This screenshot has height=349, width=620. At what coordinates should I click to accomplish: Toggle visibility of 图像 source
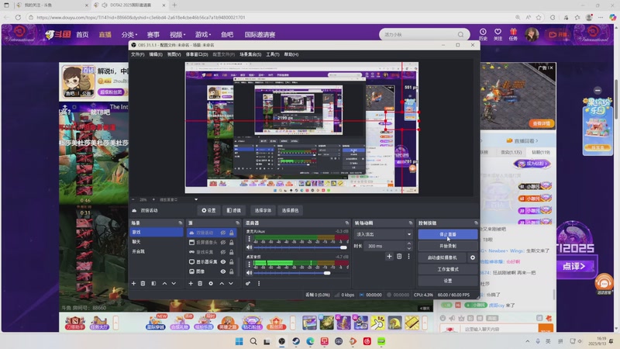[x=223, y=271]
